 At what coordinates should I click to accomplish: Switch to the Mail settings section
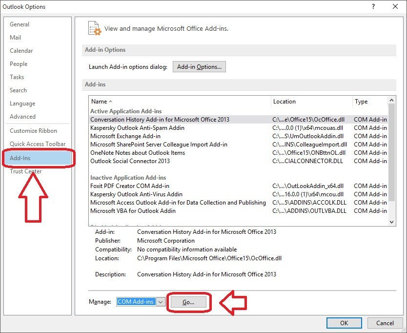tap(16, 37)
